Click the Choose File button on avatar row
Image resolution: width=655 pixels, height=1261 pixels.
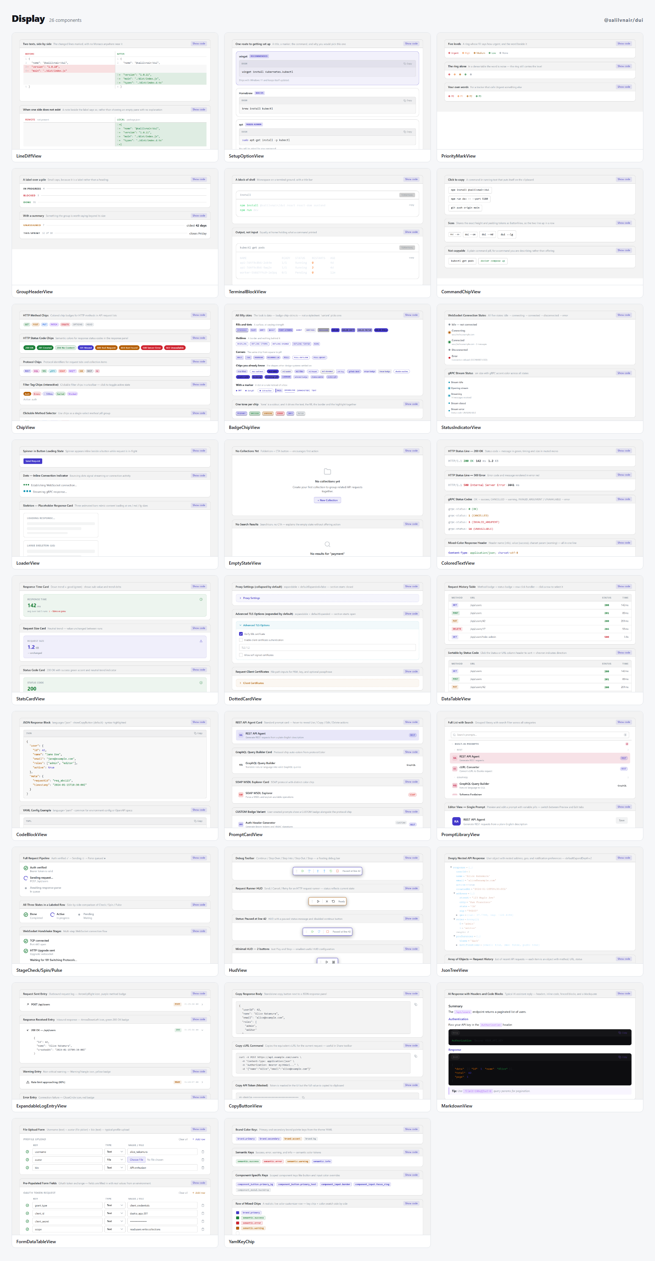[136, 1159]
